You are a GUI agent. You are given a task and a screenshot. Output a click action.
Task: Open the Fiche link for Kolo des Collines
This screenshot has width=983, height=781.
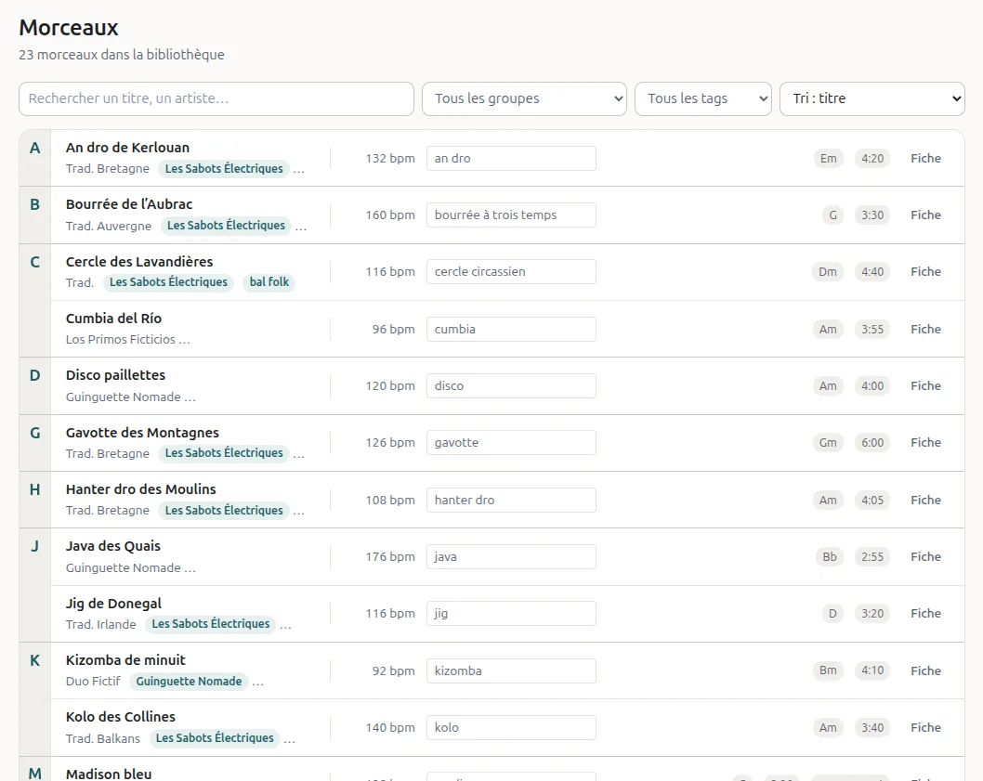(x=925, y=728)
